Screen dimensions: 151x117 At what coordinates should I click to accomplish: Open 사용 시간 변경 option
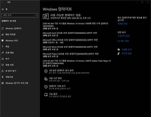click(x=55, y=78)
